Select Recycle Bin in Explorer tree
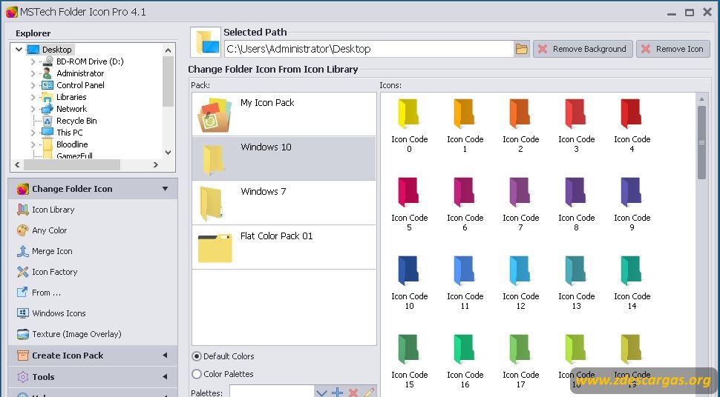The width and height of the screenshot is (720, 397). pos(76,121)
